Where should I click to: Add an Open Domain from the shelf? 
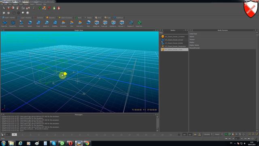(x=4, y=24)
